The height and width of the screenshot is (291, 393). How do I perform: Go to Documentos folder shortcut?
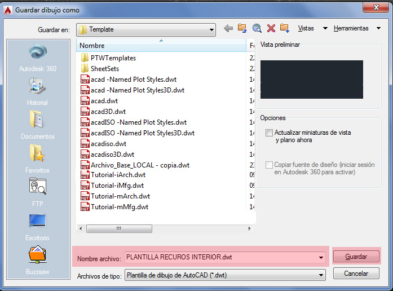(37, 125)
